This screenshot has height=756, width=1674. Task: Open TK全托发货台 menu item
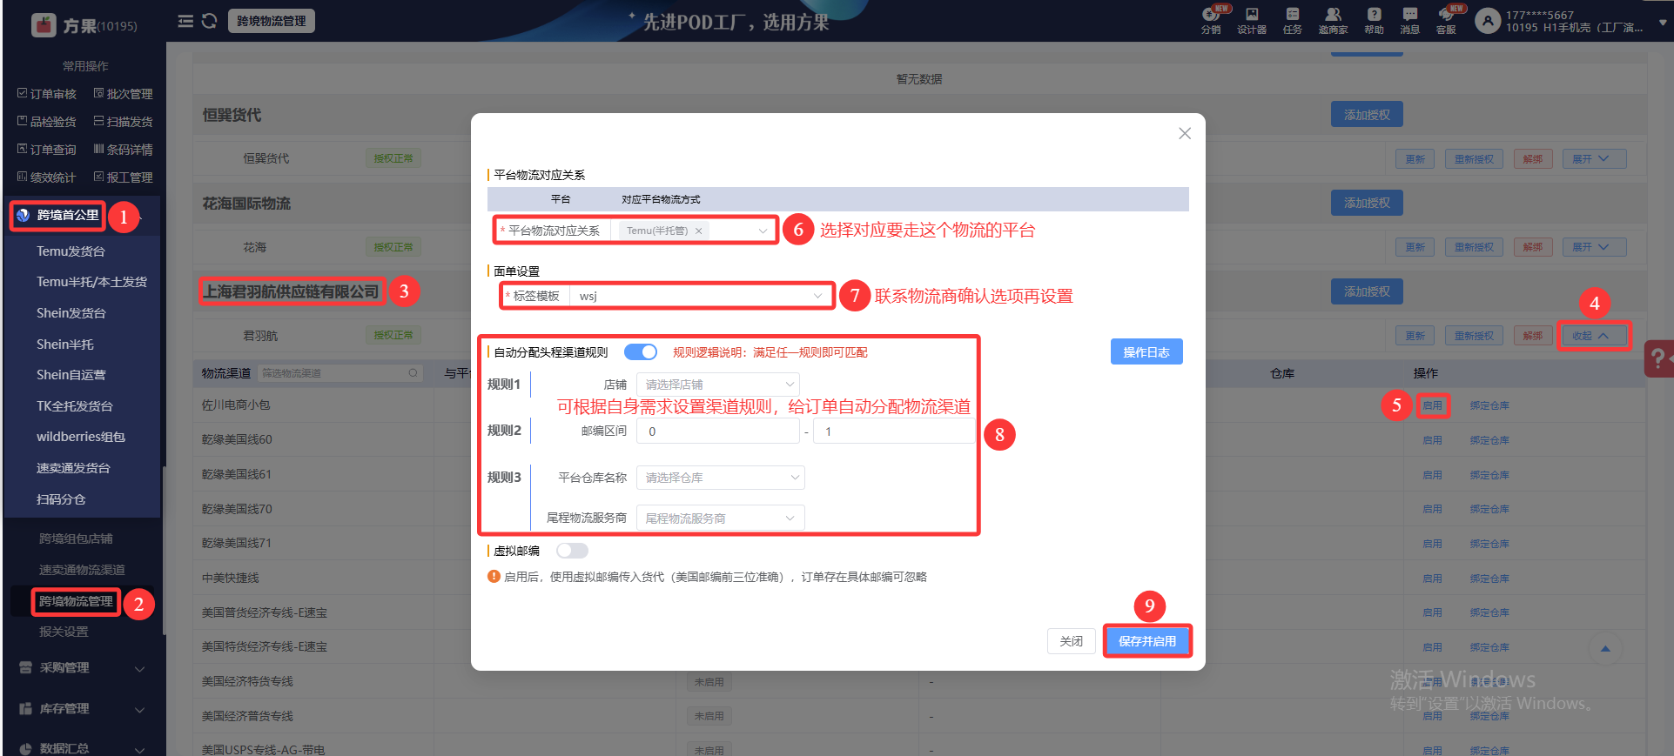point(74,406)
